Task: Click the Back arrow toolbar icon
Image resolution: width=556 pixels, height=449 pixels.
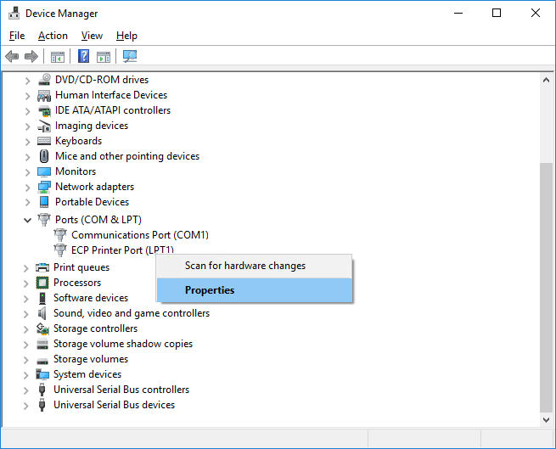Action: click(12, 57)
